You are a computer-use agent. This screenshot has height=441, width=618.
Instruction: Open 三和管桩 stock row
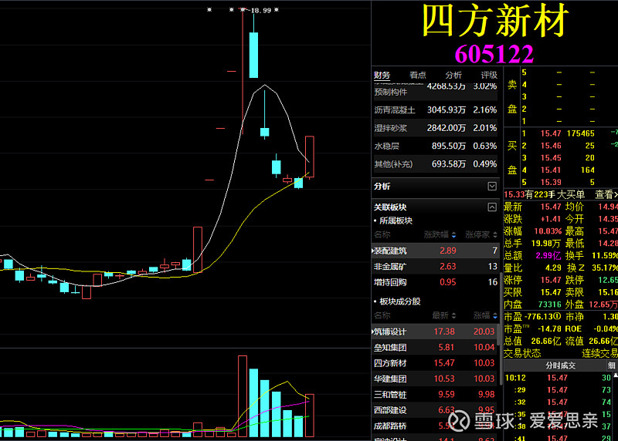(x=435, y=395)
